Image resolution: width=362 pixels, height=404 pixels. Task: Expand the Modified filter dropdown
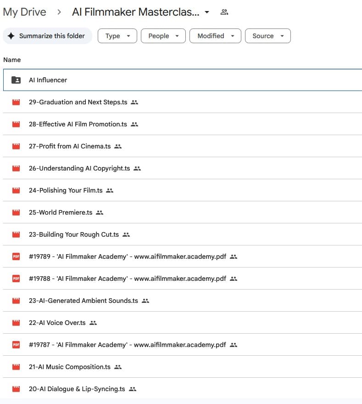pos(216,36)
